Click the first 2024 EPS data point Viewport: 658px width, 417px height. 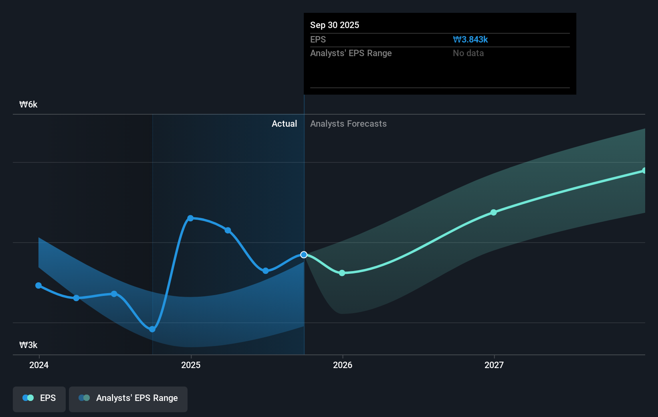pyautogui.click(x=38, y=285)
